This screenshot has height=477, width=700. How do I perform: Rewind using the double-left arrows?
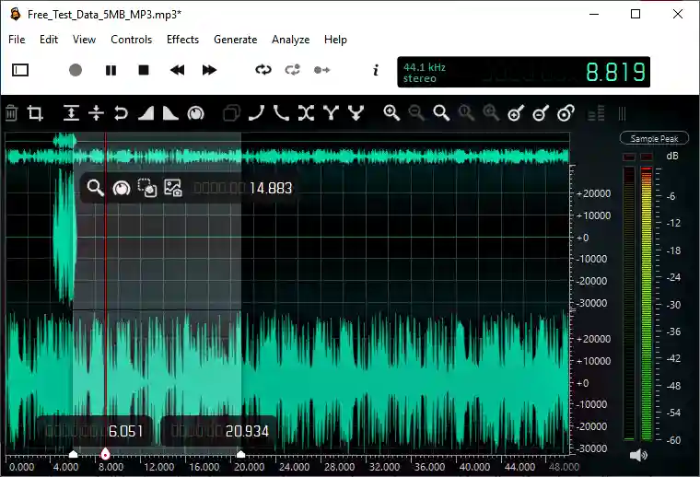(177, 70)
